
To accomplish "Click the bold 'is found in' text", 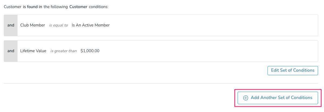I will (32, 7).
